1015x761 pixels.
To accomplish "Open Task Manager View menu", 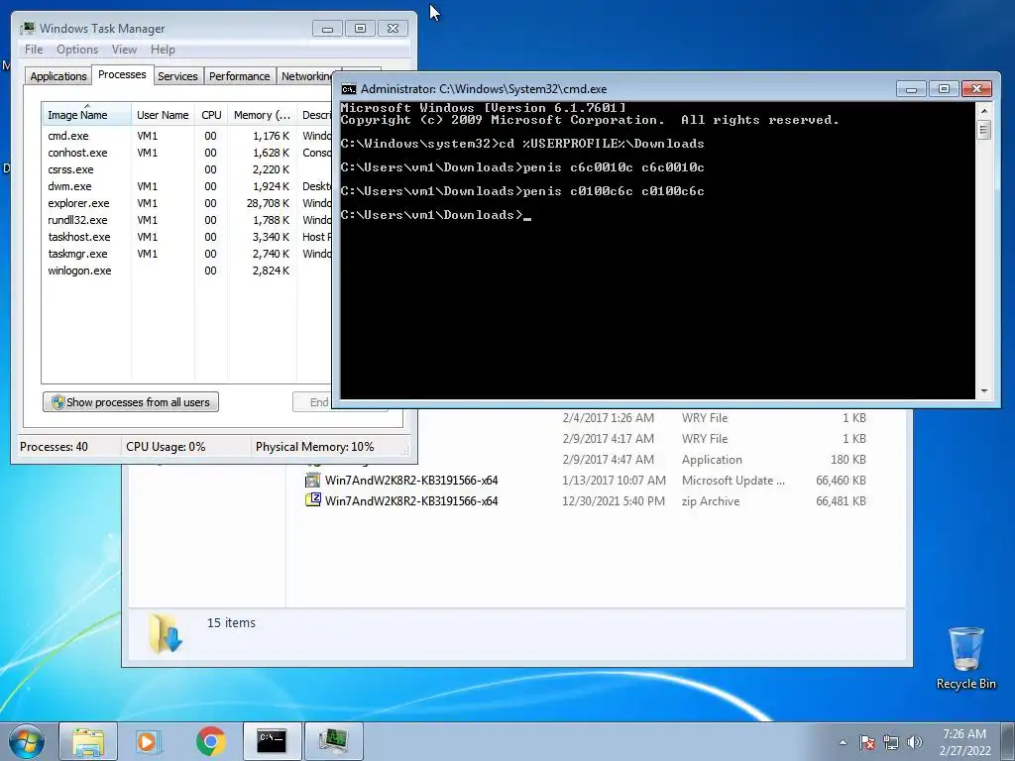I will click(124, 50).
